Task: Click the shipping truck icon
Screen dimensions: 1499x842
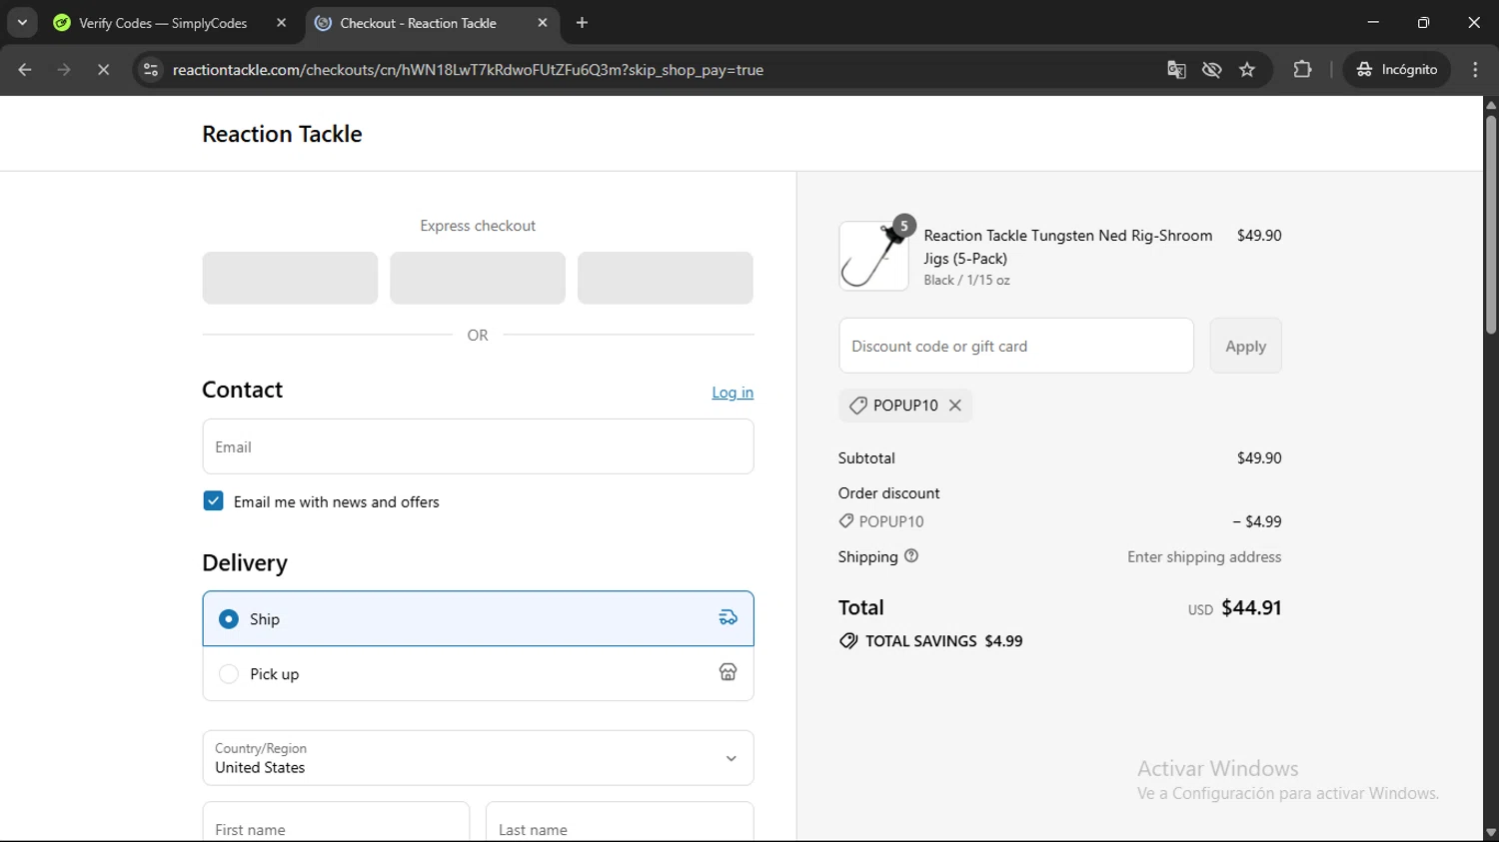Action: click(729, 618)
